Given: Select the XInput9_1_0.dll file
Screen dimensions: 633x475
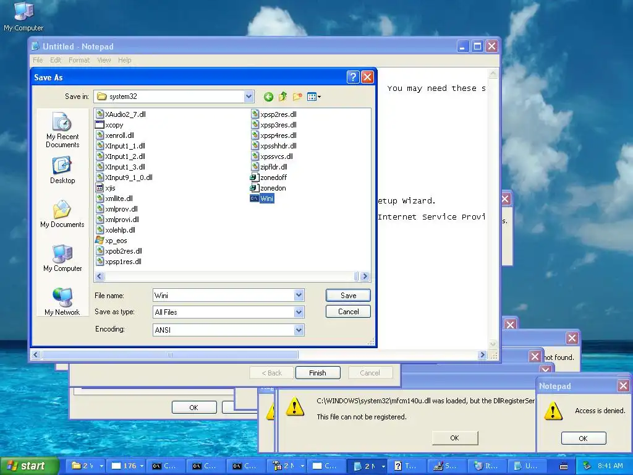Looking at the screenshot, I should coord(124,178).
